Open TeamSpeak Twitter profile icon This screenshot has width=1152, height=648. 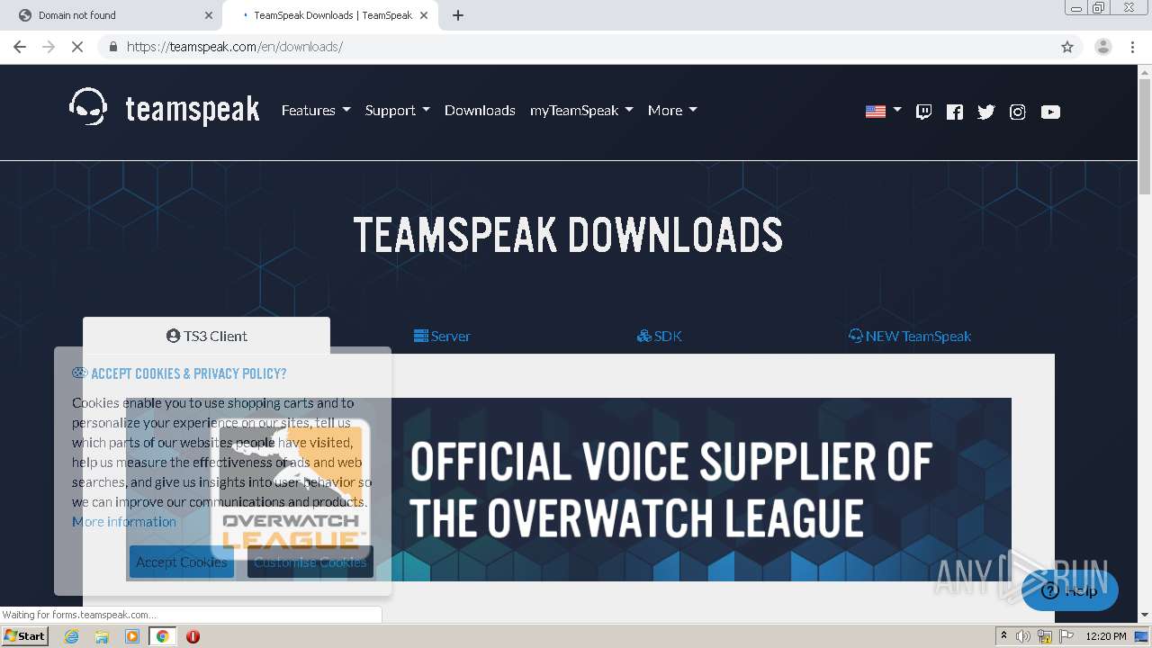[986, 112]
